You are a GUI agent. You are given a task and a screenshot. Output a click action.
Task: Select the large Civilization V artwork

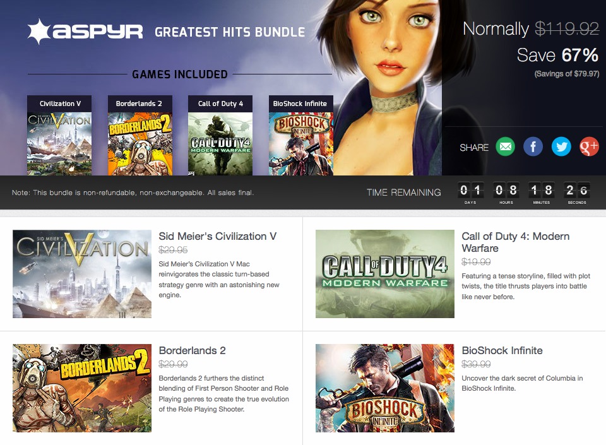pos(82,274)
